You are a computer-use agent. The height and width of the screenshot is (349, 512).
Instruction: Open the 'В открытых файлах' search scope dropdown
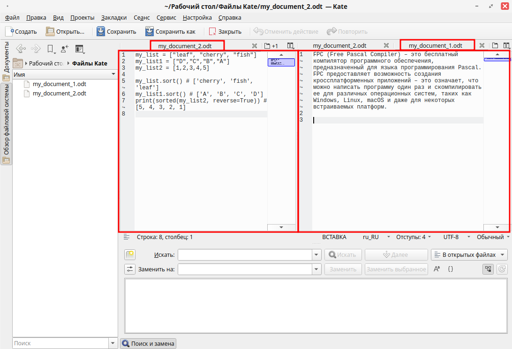tap(469, 255)
